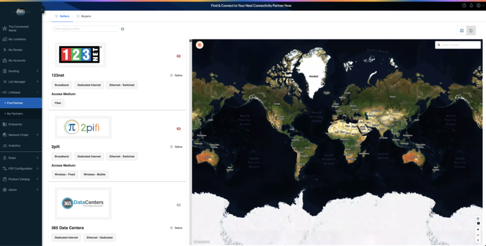Open notifications bell
486x246 pixels.
471,5
